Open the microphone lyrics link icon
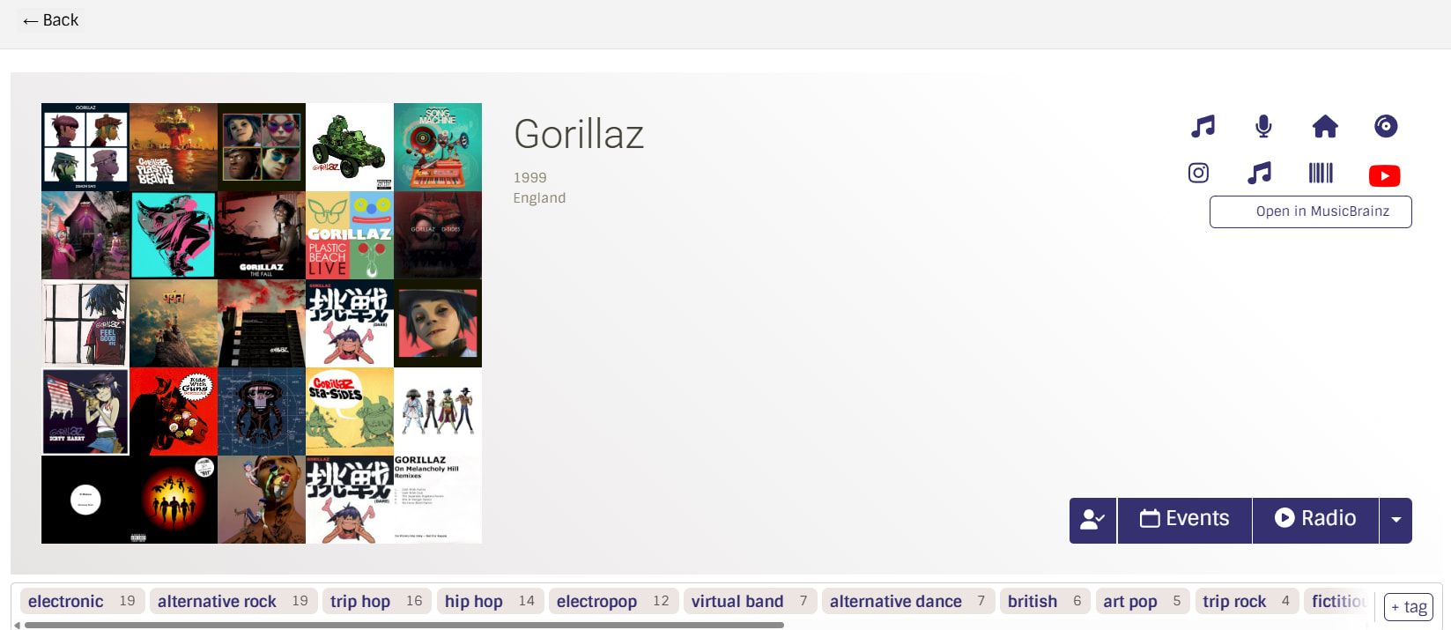1451x630 pixels. pyautogui.click(x=1263, y=127)
